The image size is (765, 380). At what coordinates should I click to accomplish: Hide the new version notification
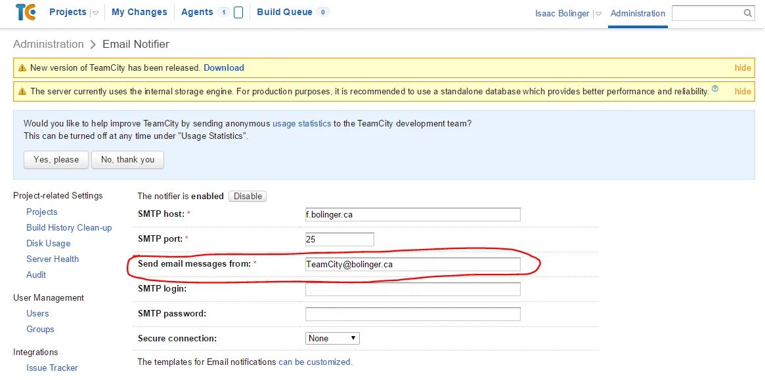coord(743,67)
